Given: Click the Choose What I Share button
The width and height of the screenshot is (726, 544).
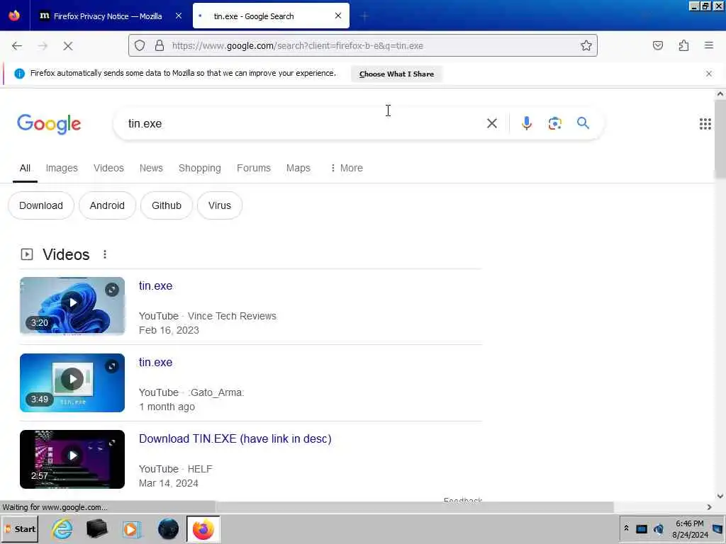Looking at the screenshot, I should coord(396,74).
